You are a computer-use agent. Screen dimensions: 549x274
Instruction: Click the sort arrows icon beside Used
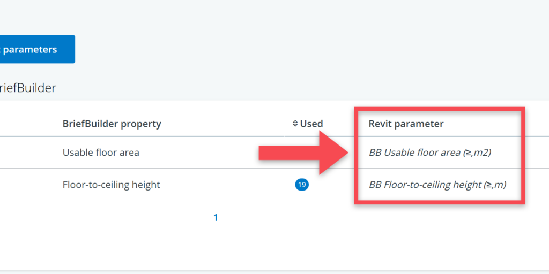click(x=295, y=124)
